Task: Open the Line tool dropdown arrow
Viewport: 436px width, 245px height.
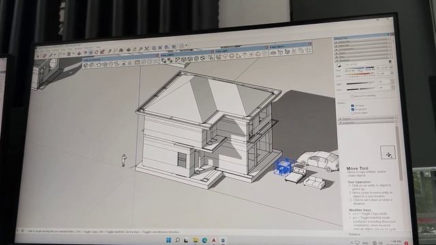Action: pyautogui.click(x=54, y=54)
